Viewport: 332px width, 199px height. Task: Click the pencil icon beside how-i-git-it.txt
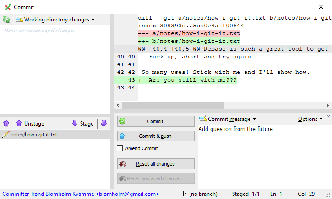click(x=5, y=135)
